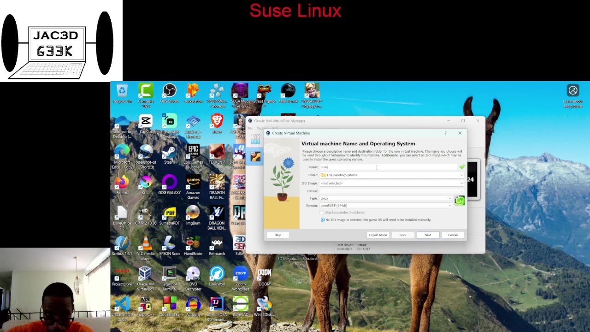The width and height of the screenshot is (590, 332).
Task: Open the ISO Image dropdown
Action: click(x=392, y=183)
